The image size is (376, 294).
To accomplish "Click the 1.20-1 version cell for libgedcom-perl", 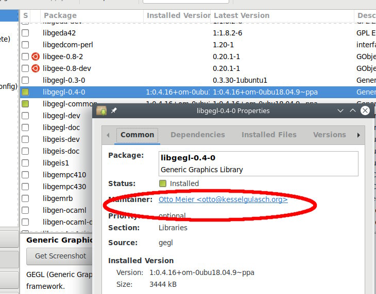I will click(x=223, y=45).
